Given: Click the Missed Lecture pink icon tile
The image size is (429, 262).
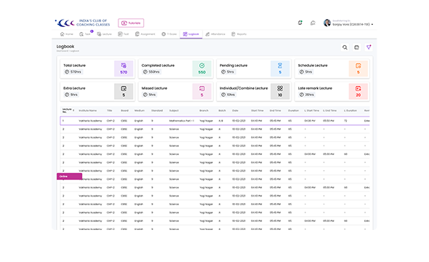Looking at the screenshot, I should point(201,92).
